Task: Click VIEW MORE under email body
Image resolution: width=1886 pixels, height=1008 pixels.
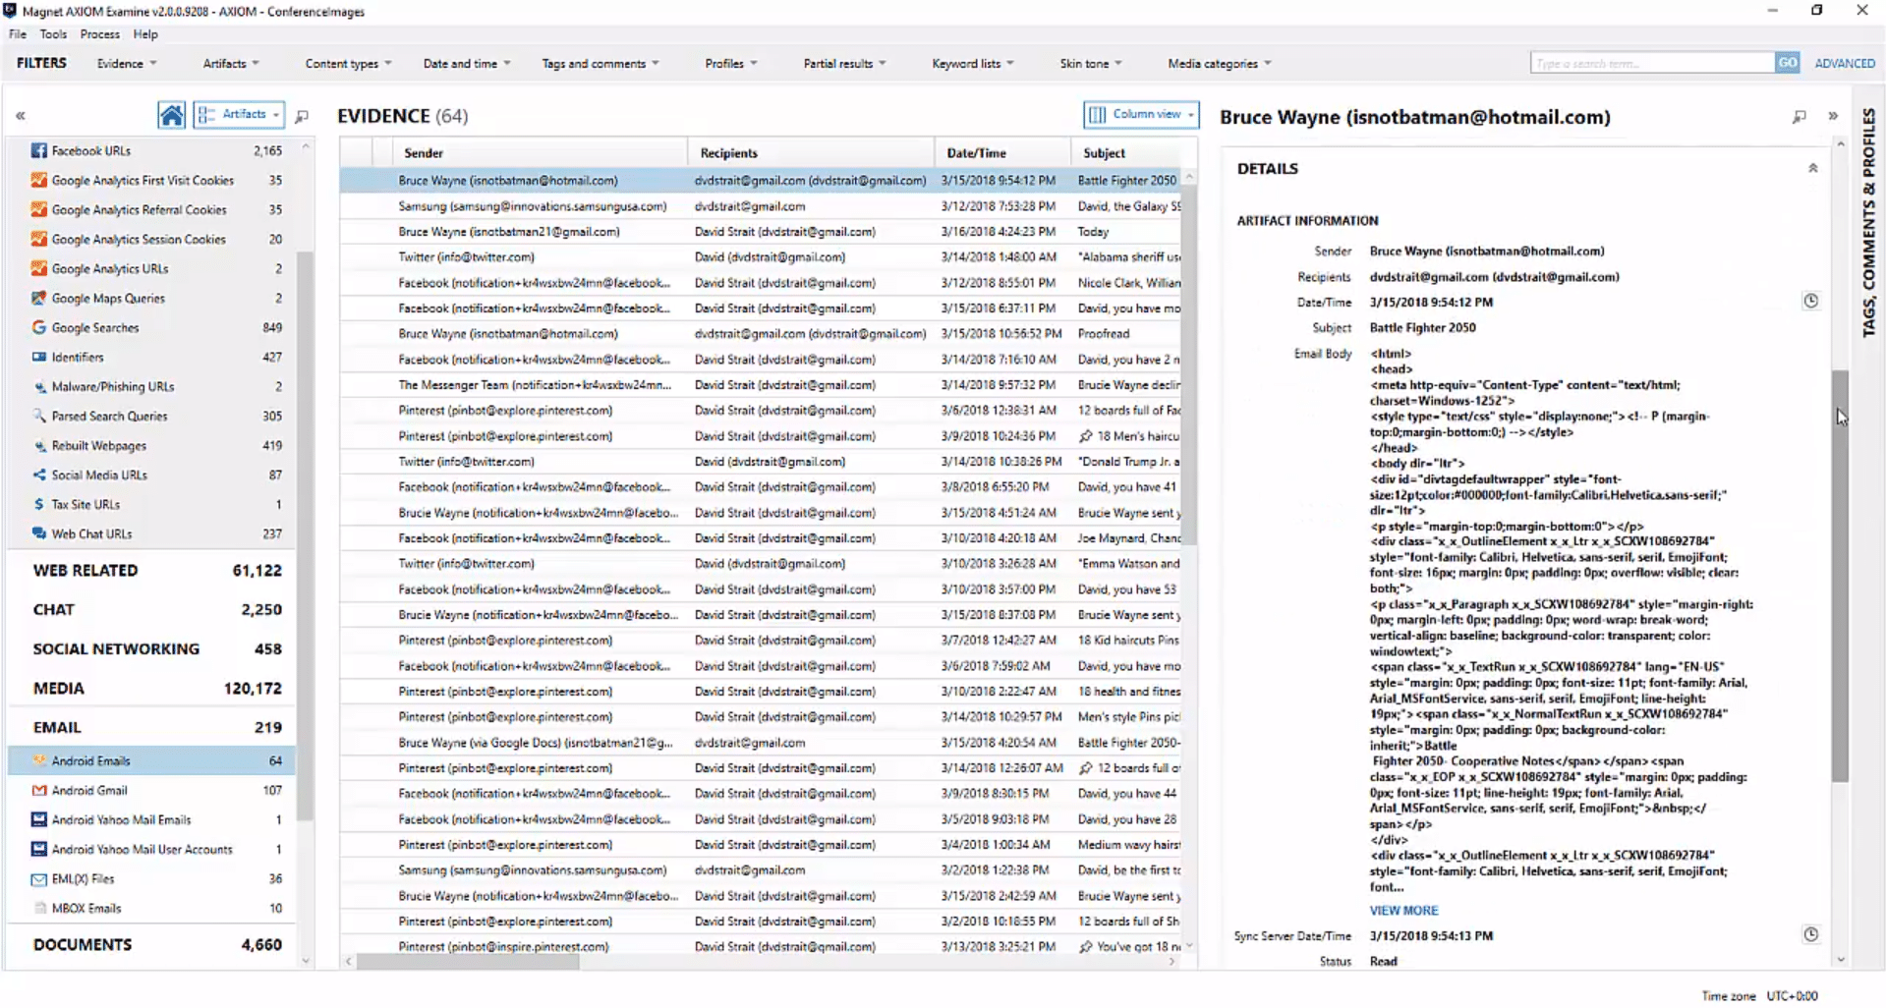Action: pos(1403,911)
